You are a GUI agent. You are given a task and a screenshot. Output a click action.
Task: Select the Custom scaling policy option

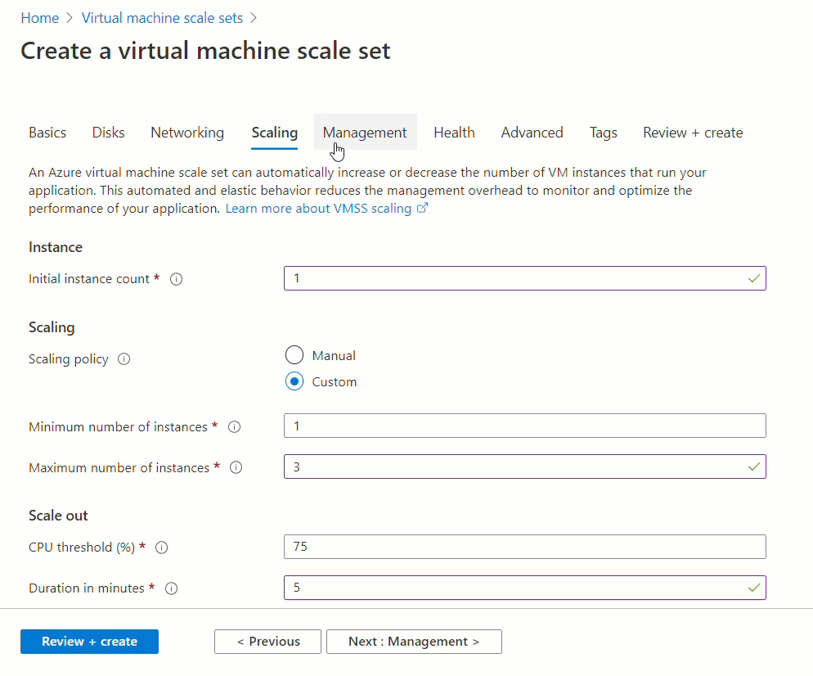pyautogui.click(x=294, y=381)
